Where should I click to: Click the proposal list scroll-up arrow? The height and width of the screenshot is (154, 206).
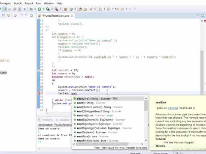(x=146, y=98)
